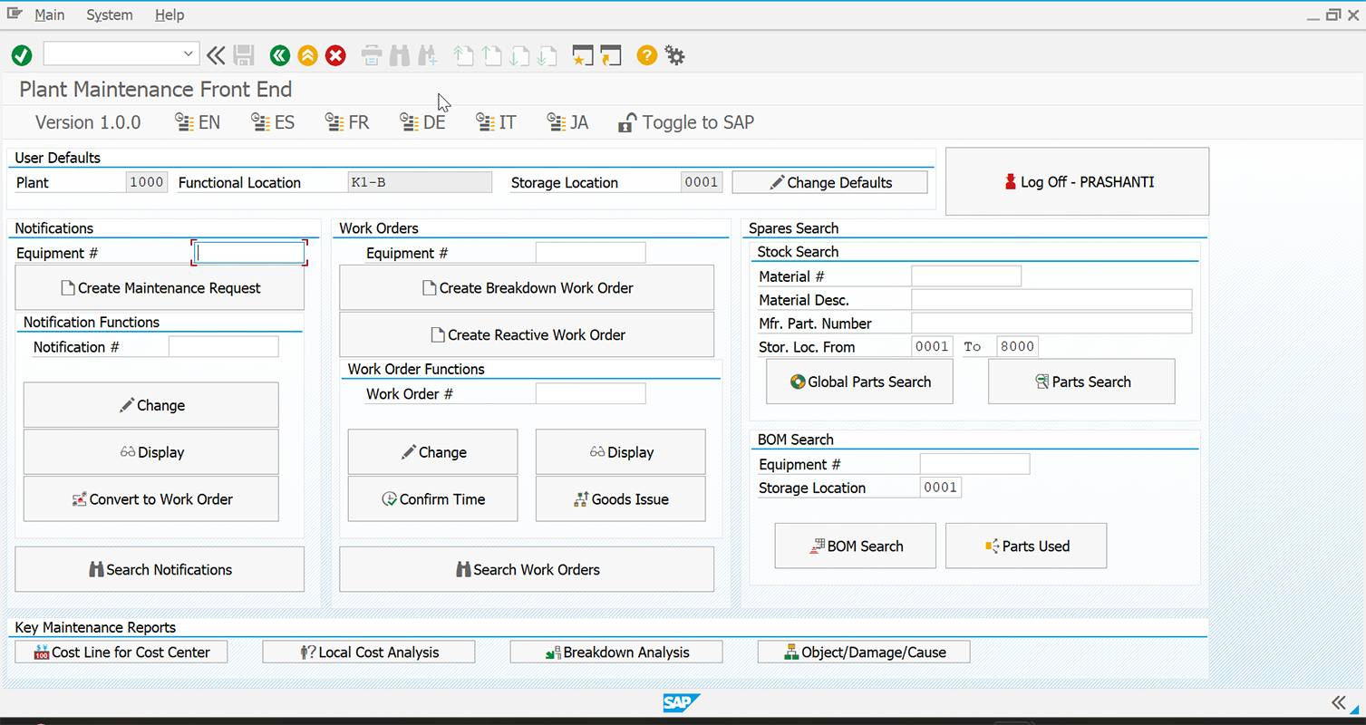Click the Create New Session icon

point(583,56)
